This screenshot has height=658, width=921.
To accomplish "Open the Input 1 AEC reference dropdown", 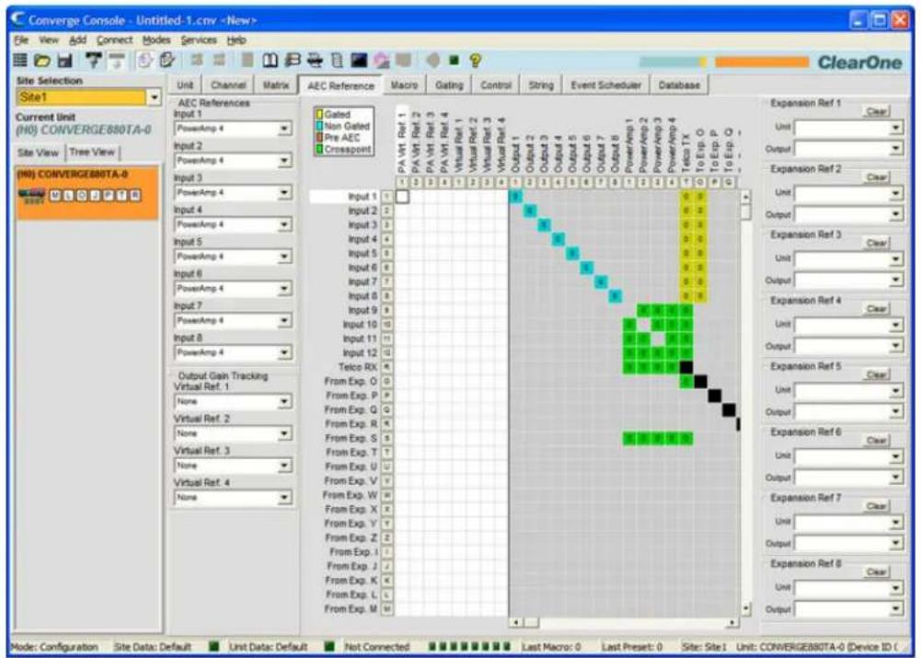I will tap(284, 129).
